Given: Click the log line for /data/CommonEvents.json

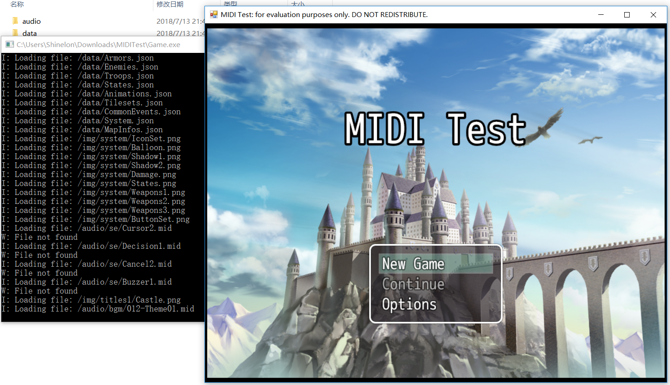Looking at the screenshot, I should pyautogui.click(x=91, y=112).
